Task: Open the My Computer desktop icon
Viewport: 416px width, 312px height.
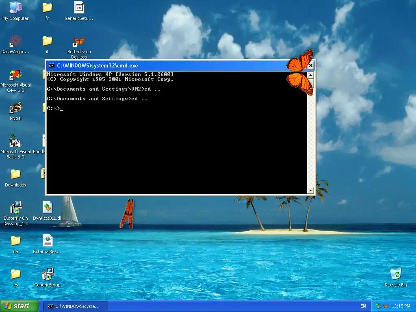Action: [x=15, y=11]
